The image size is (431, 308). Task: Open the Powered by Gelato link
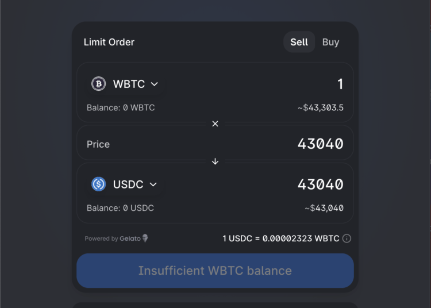(116, 238)
